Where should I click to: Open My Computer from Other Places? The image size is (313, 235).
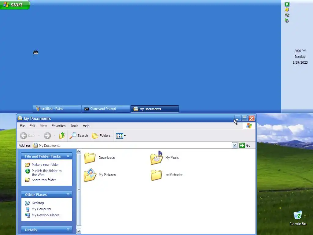coord(42,209)
